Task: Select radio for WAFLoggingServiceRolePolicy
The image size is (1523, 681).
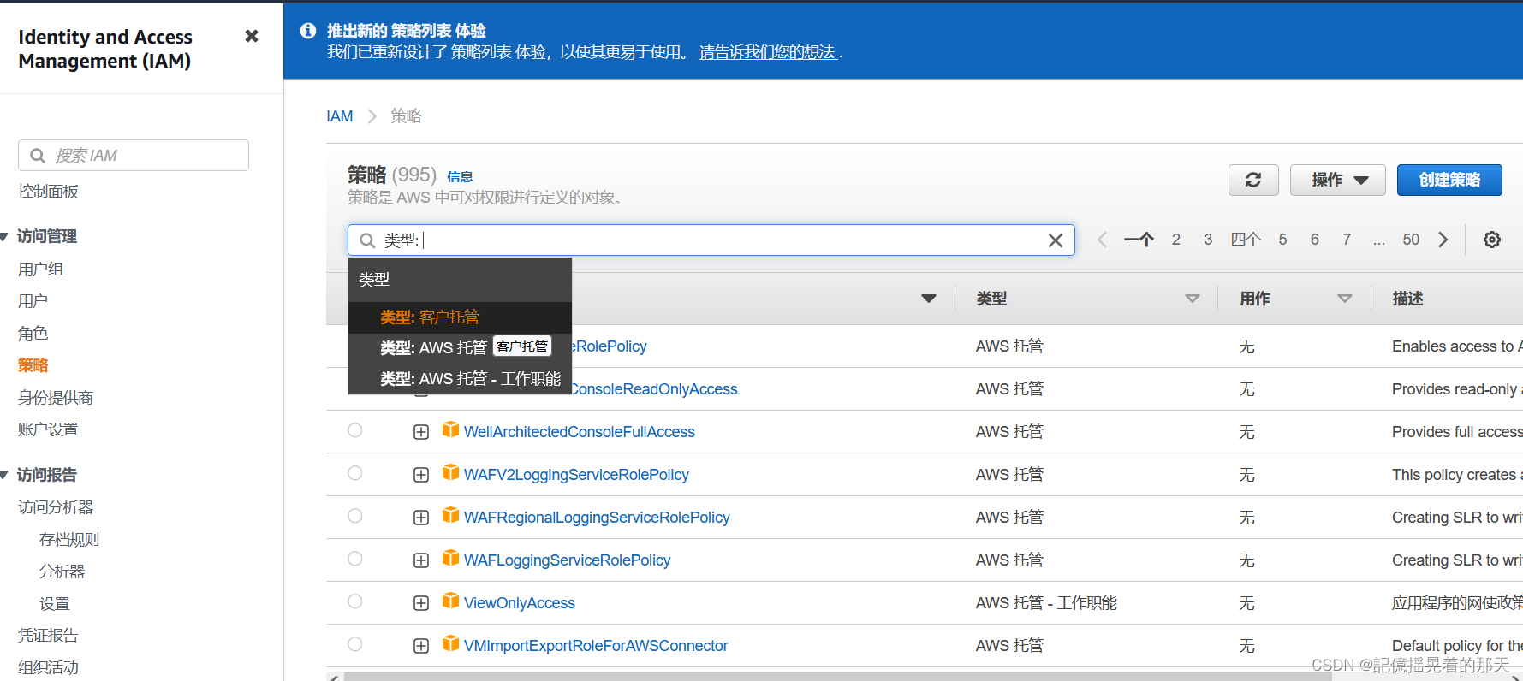Action: click(x=355, y=559)
